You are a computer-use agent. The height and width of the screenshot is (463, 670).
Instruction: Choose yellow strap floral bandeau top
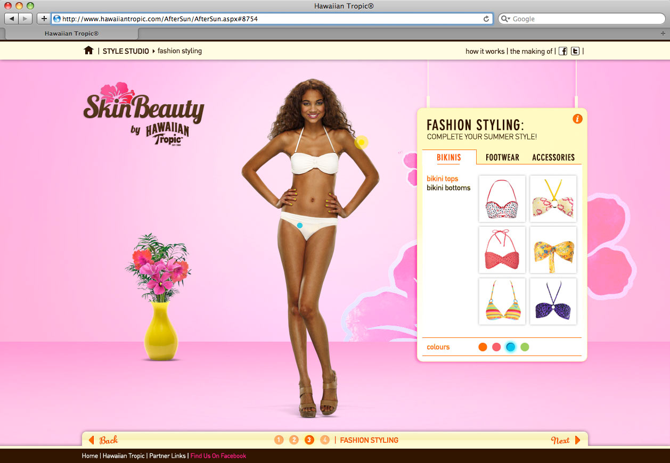coord(553,199)
